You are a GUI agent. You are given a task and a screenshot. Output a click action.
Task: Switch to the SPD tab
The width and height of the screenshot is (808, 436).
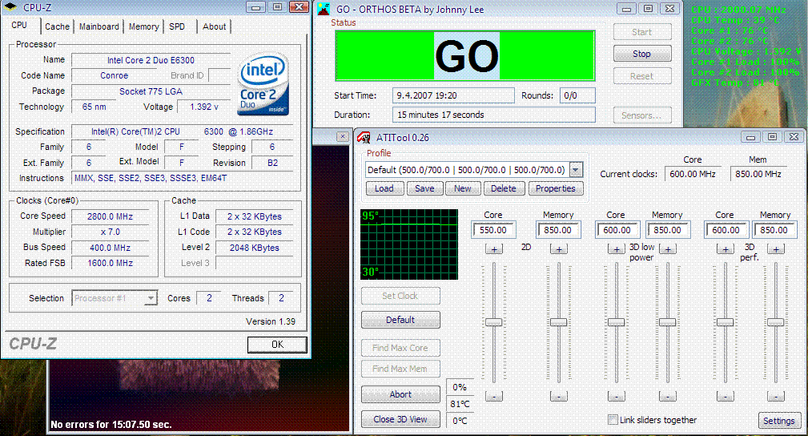click(x=177, y=26)
